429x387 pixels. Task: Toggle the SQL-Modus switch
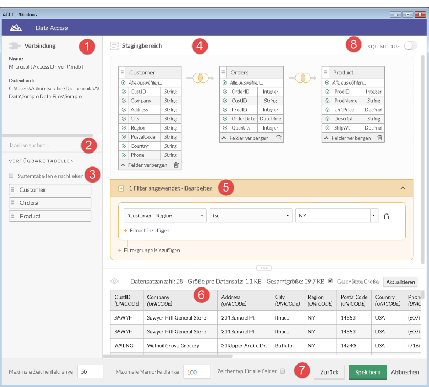(411, 46)
